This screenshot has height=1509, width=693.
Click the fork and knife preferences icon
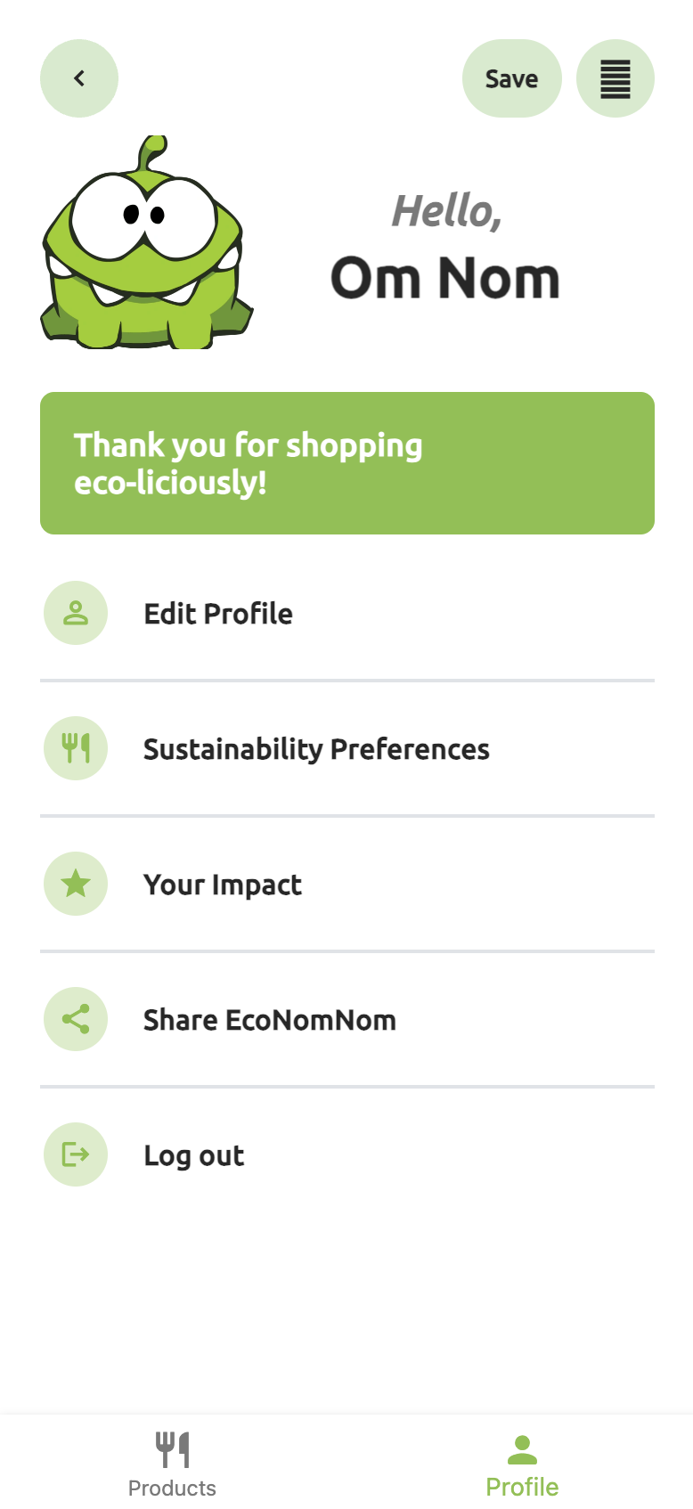click(x=76, y=748)
